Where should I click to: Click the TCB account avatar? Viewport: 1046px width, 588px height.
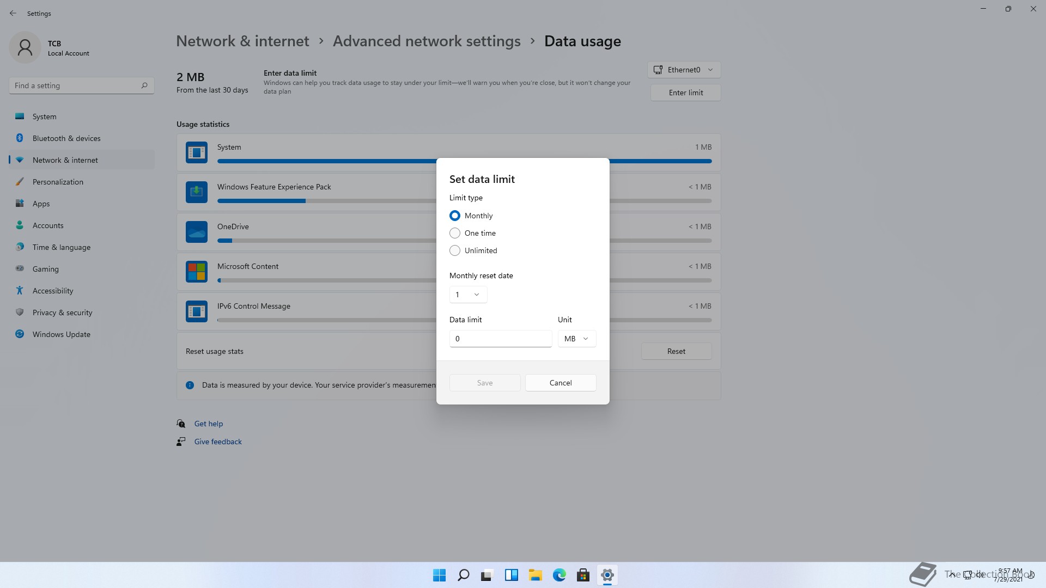pos(25,47)
